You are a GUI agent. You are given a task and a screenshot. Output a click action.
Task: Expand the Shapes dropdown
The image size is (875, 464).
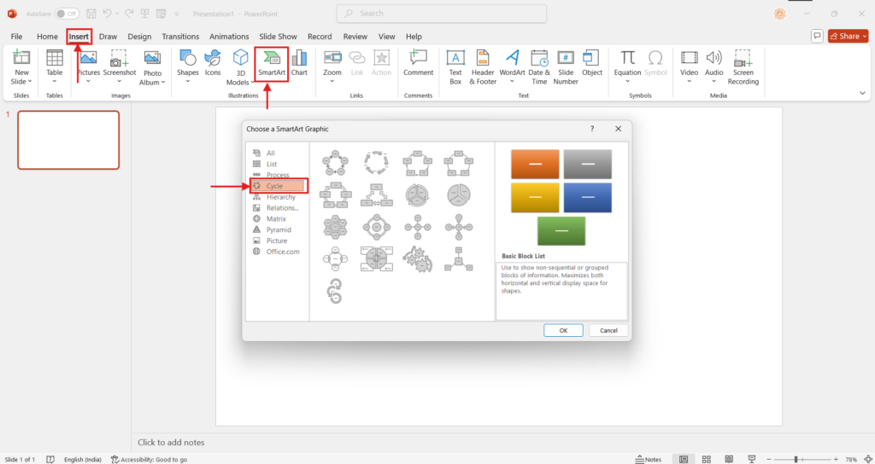click(x=187, y=66)
